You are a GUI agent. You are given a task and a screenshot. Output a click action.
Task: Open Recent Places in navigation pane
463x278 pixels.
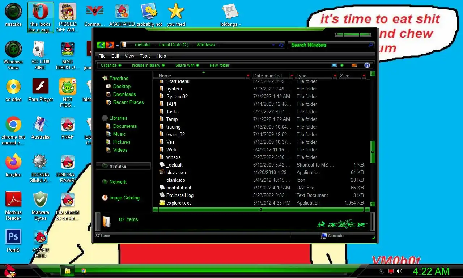[x=128, y=102]
